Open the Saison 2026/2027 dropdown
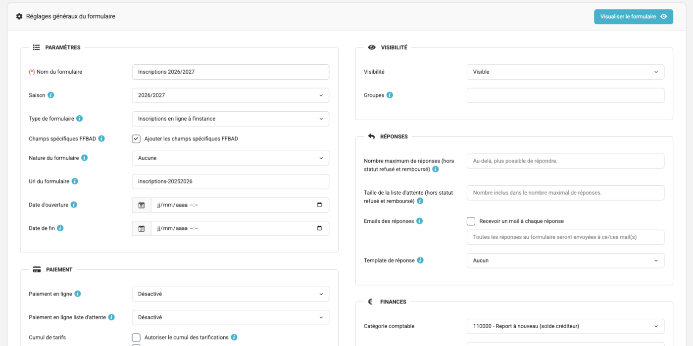The height and width of the screenshot is (346, 693). [230, 95]
